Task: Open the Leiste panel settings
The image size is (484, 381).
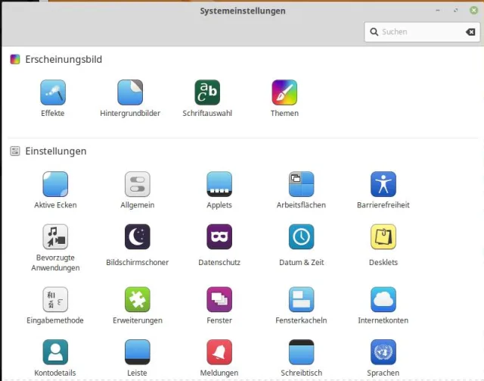Action: coord(138,352)
